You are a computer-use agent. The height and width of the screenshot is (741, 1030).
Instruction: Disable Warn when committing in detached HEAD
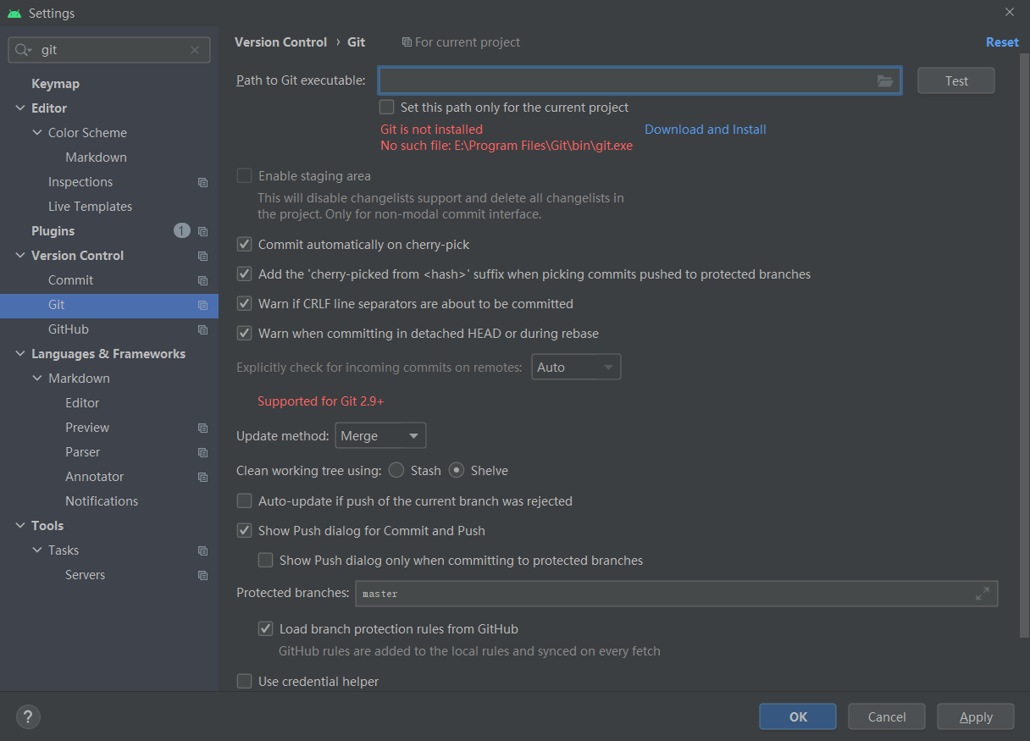244,334
